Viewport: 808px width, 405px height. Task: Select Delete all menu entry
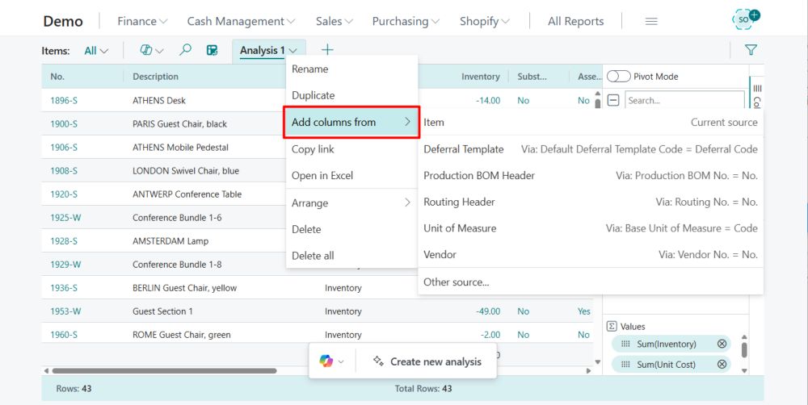351,256
